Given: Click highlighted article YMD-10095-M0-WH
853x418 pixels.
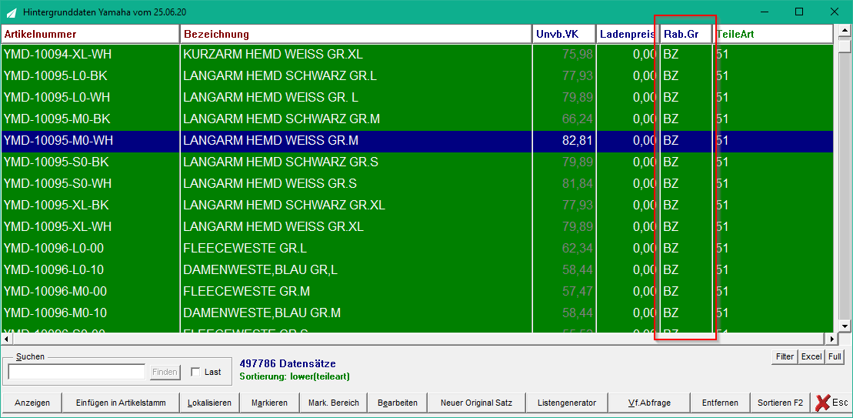Looking at the screenshot, I should [58, 141].
